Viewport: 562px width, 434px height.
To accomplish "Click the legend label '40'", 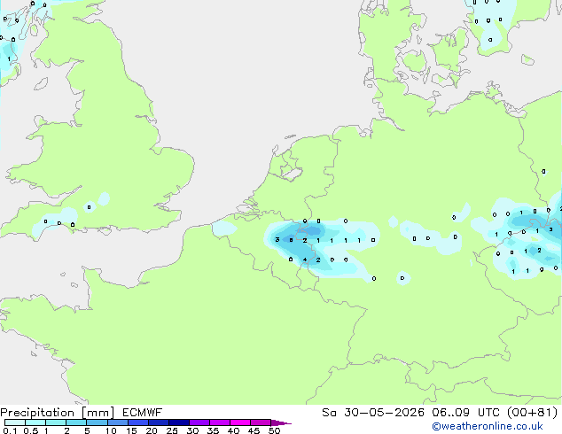I will tap(233, 430).
